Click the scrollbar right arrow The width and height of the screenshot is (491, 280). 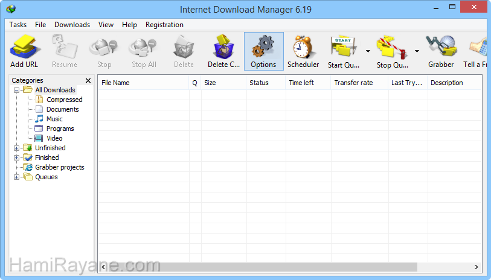[x=477, y=267]
